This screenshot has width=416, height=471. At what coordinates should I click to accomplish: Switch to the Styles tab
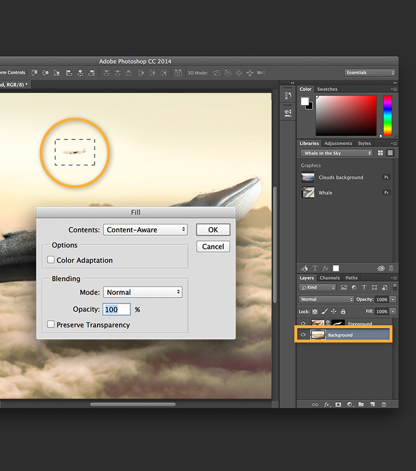(x=364, y=143)
